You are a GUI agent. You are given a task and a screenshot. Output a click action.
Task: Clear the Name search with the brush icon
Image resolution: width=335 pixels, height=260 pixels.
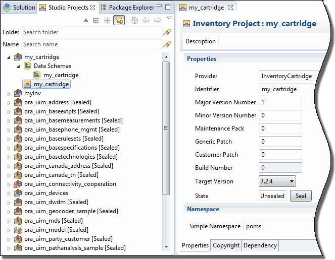click(x=167, y=44)
